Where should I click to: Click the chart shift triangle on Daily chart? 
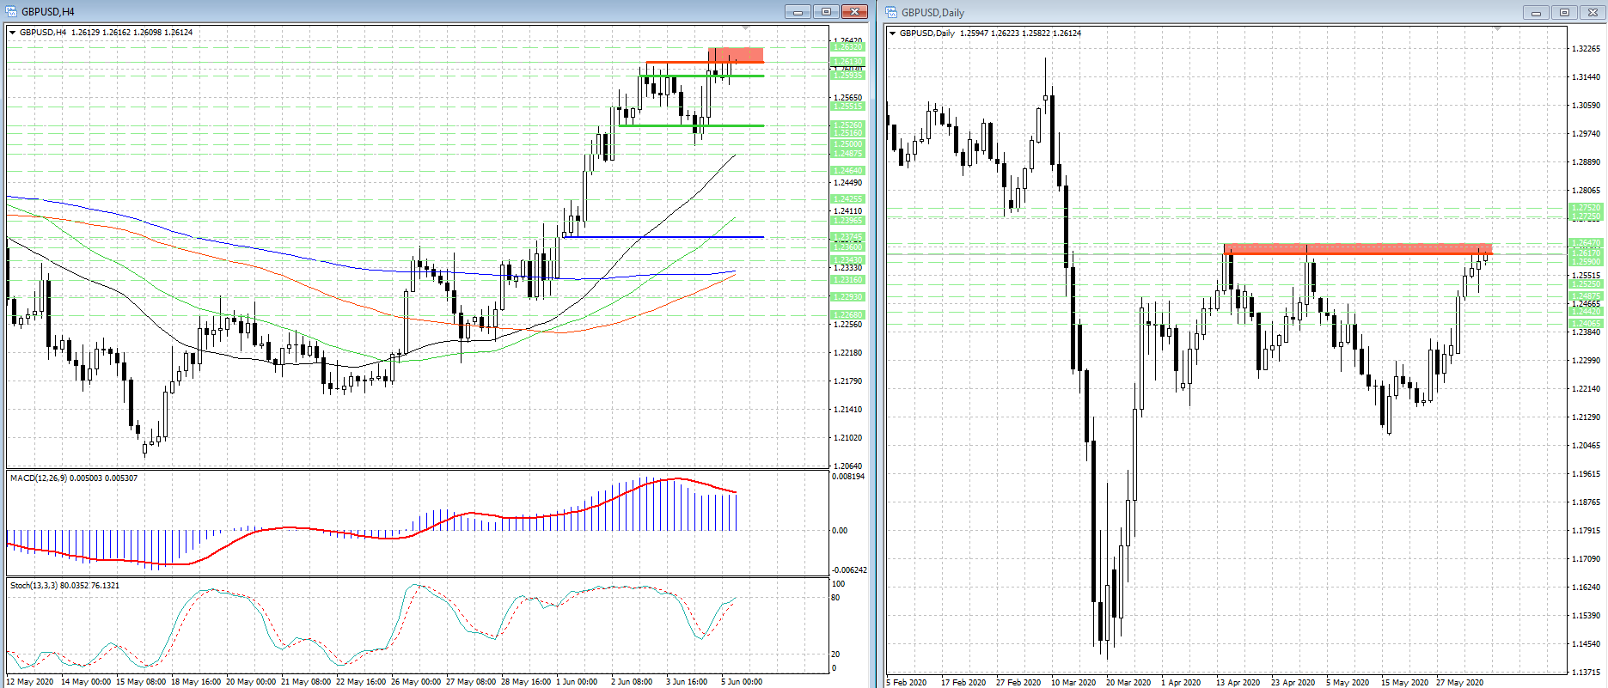click(x=1498, y=30)
